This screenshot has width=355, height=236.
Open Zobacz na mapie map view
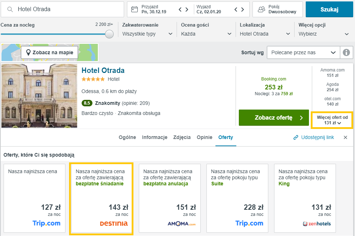pyautogui.click(x=49, y=52)
